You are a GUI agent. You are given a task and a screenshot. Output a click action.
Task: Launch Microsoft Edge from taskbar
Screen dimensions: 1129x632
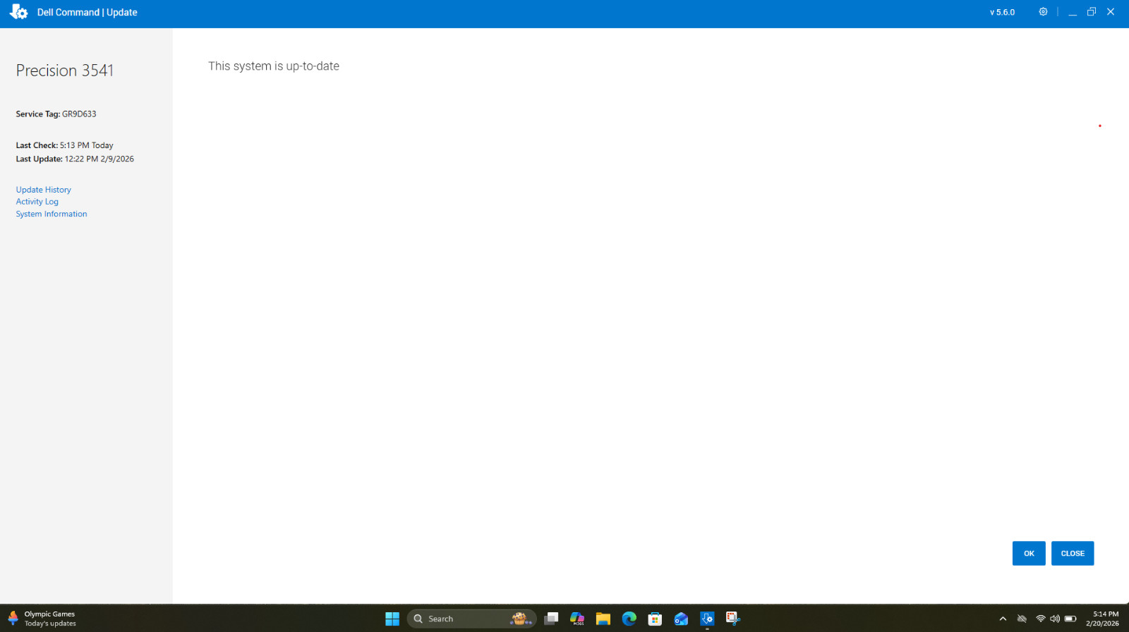click(629, 619)
